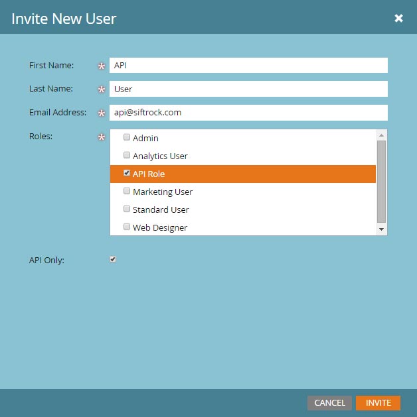Uncheck the API Role checkbox
Viewport: 417px width, 417px height.
click(127, 173)
